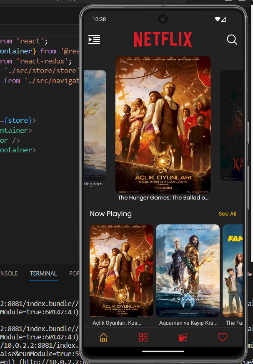Viewport: 253px width, 364px height.
Task: Tap the Wi-Fi status icon
Action: 217,19
